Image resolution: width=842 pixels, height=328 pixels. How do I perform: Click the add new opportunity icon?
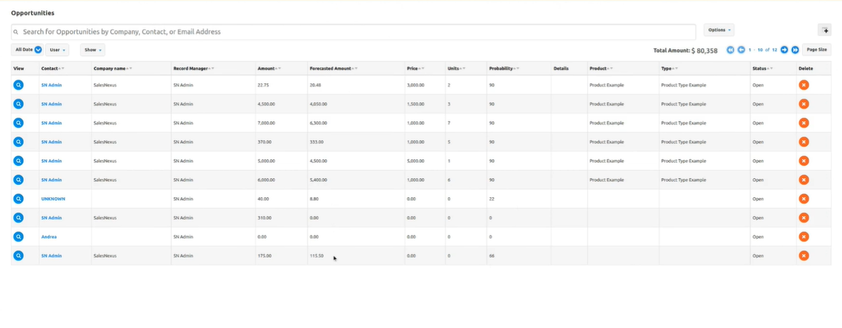tap(824, 31)
